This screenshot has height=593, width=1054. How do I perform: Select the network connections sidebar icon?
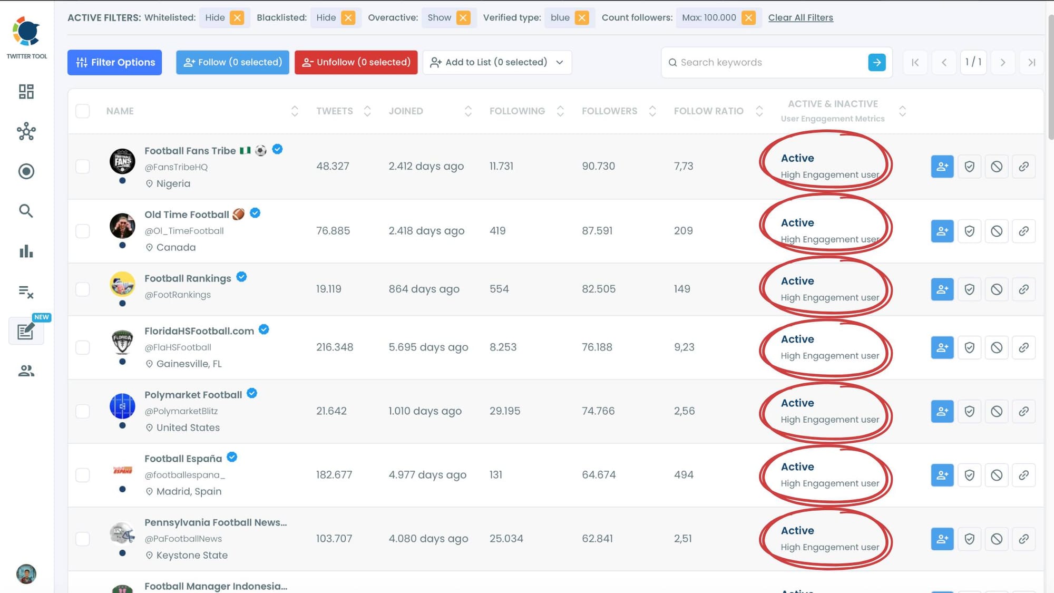[26, 132]
